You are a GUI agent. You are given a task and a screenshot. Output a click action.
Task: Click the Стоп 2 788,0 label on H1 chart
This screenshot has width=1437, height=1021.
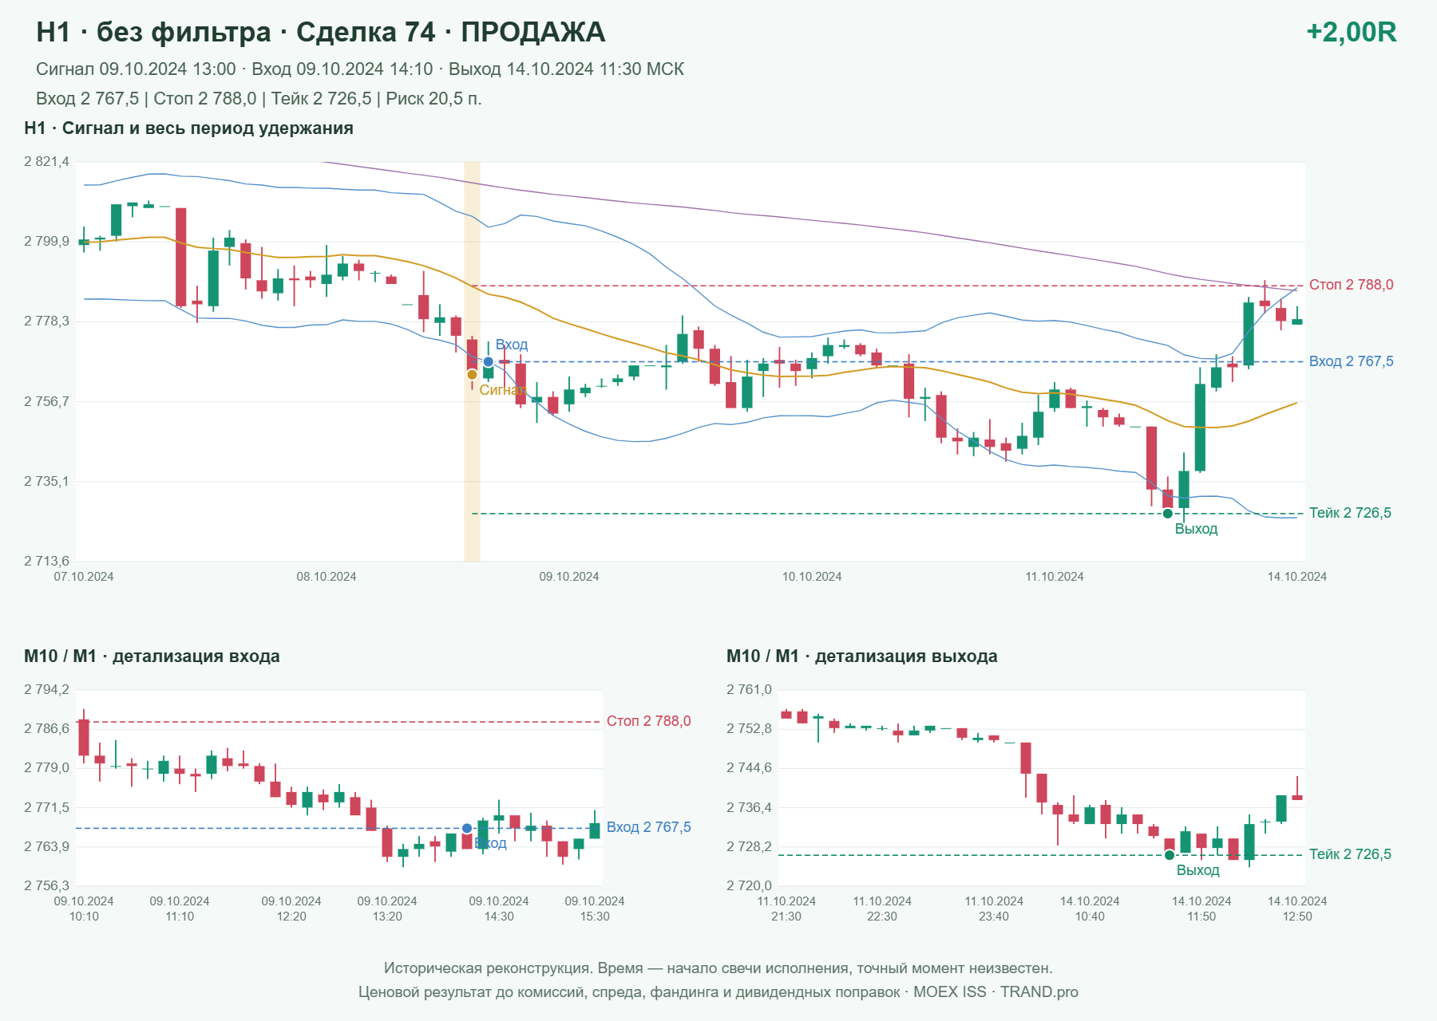(x=1351, y=285)
